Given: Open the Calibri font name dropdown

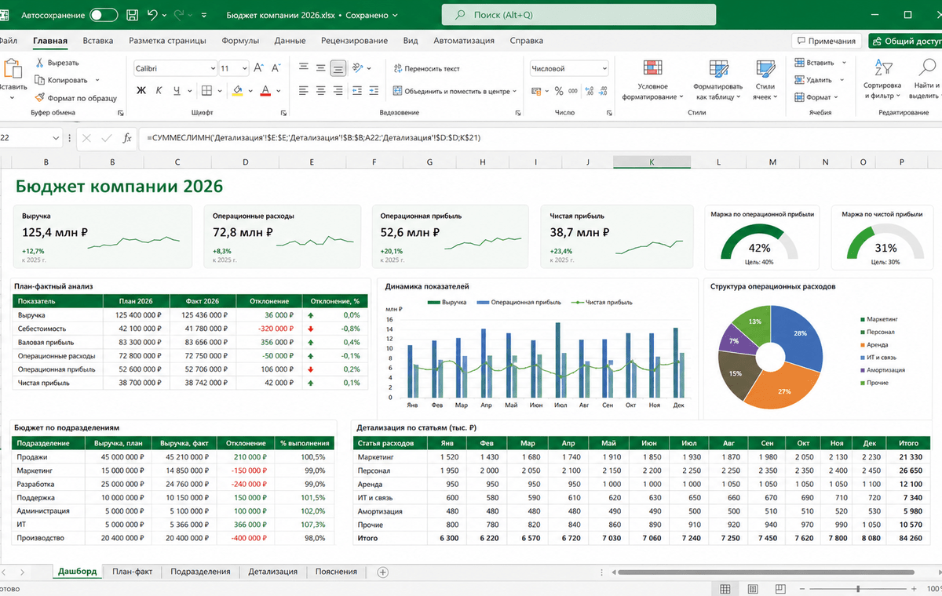Looking at the screenshot, I should 212,68.
